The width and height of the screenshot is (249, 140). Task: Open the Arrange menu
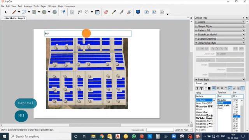point(28,6)
